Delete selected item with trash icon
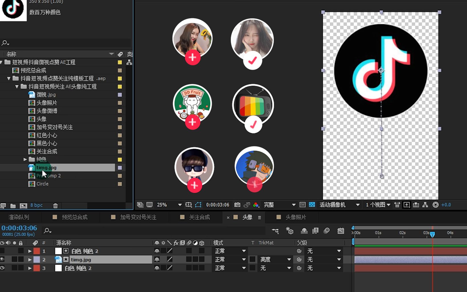467x292 pixels. (x=56, y=206)
